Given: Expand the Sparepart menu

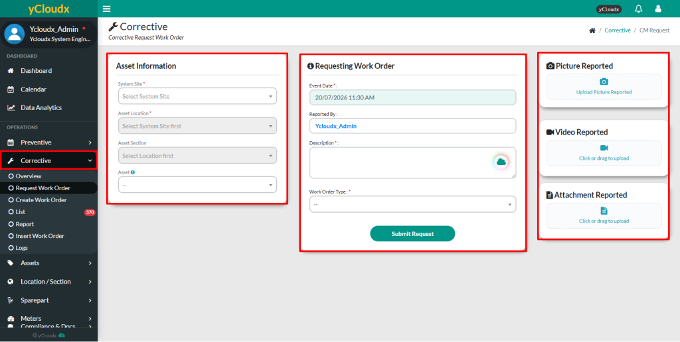Looking at the screenshot, I should [x=48, y=300].
